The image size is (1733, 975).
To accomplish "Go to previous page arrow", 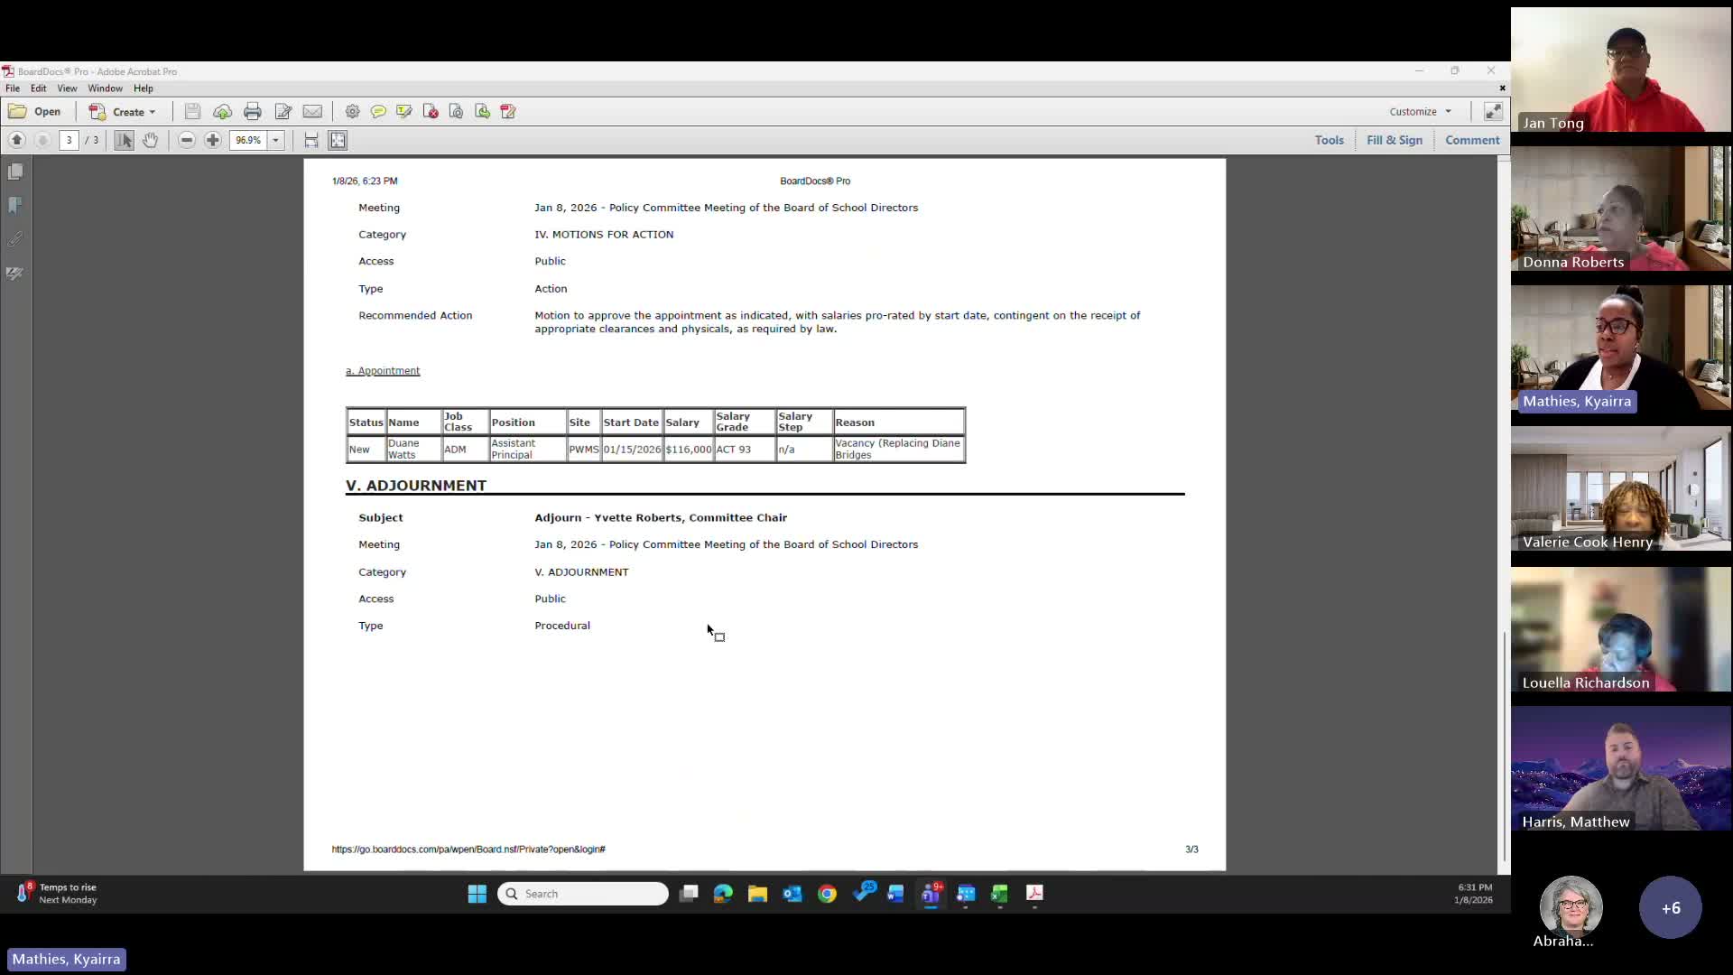I will [x=17, y=140].
